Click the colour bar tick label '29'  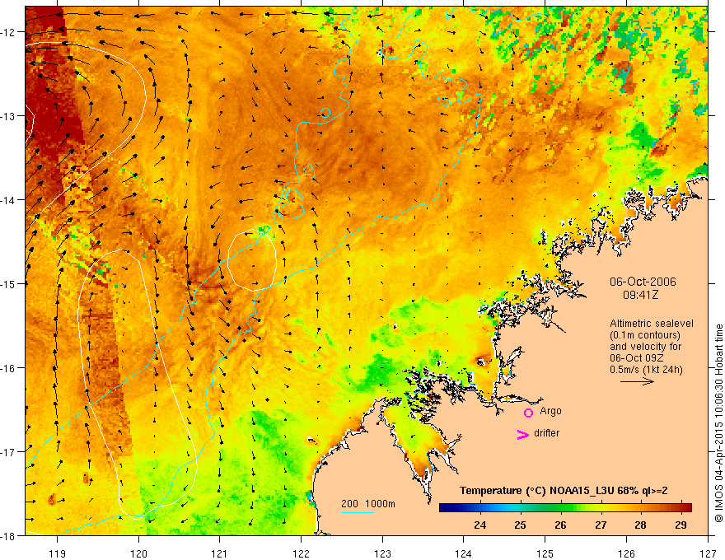[x=681, y=525]
